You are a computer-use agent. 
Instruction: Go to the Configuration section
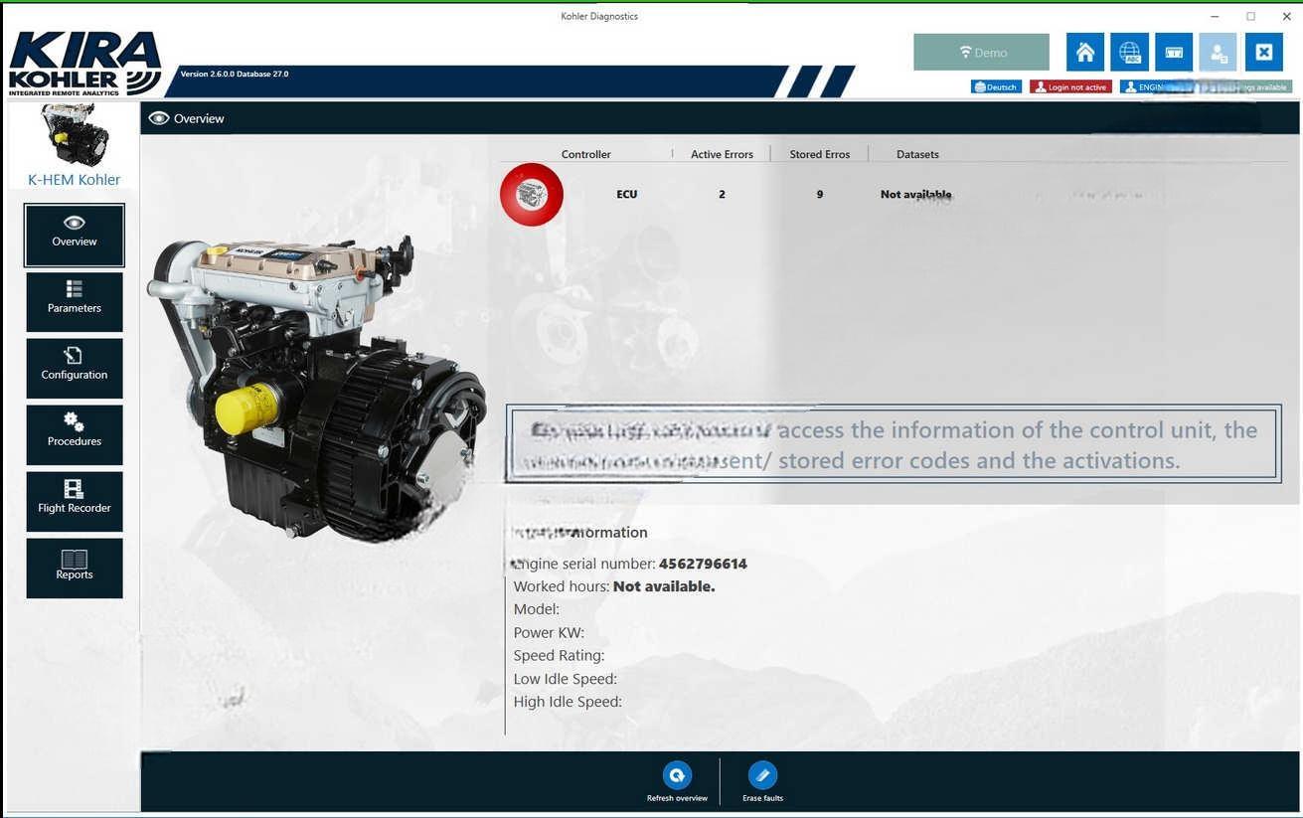pyautogui.click(x=75, y=369)
